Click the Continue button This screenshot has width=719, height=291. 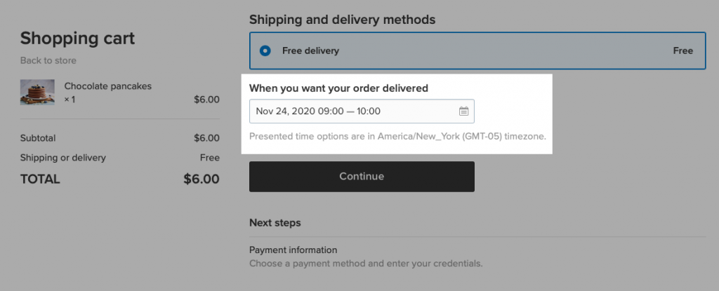[x=362, y=177]
